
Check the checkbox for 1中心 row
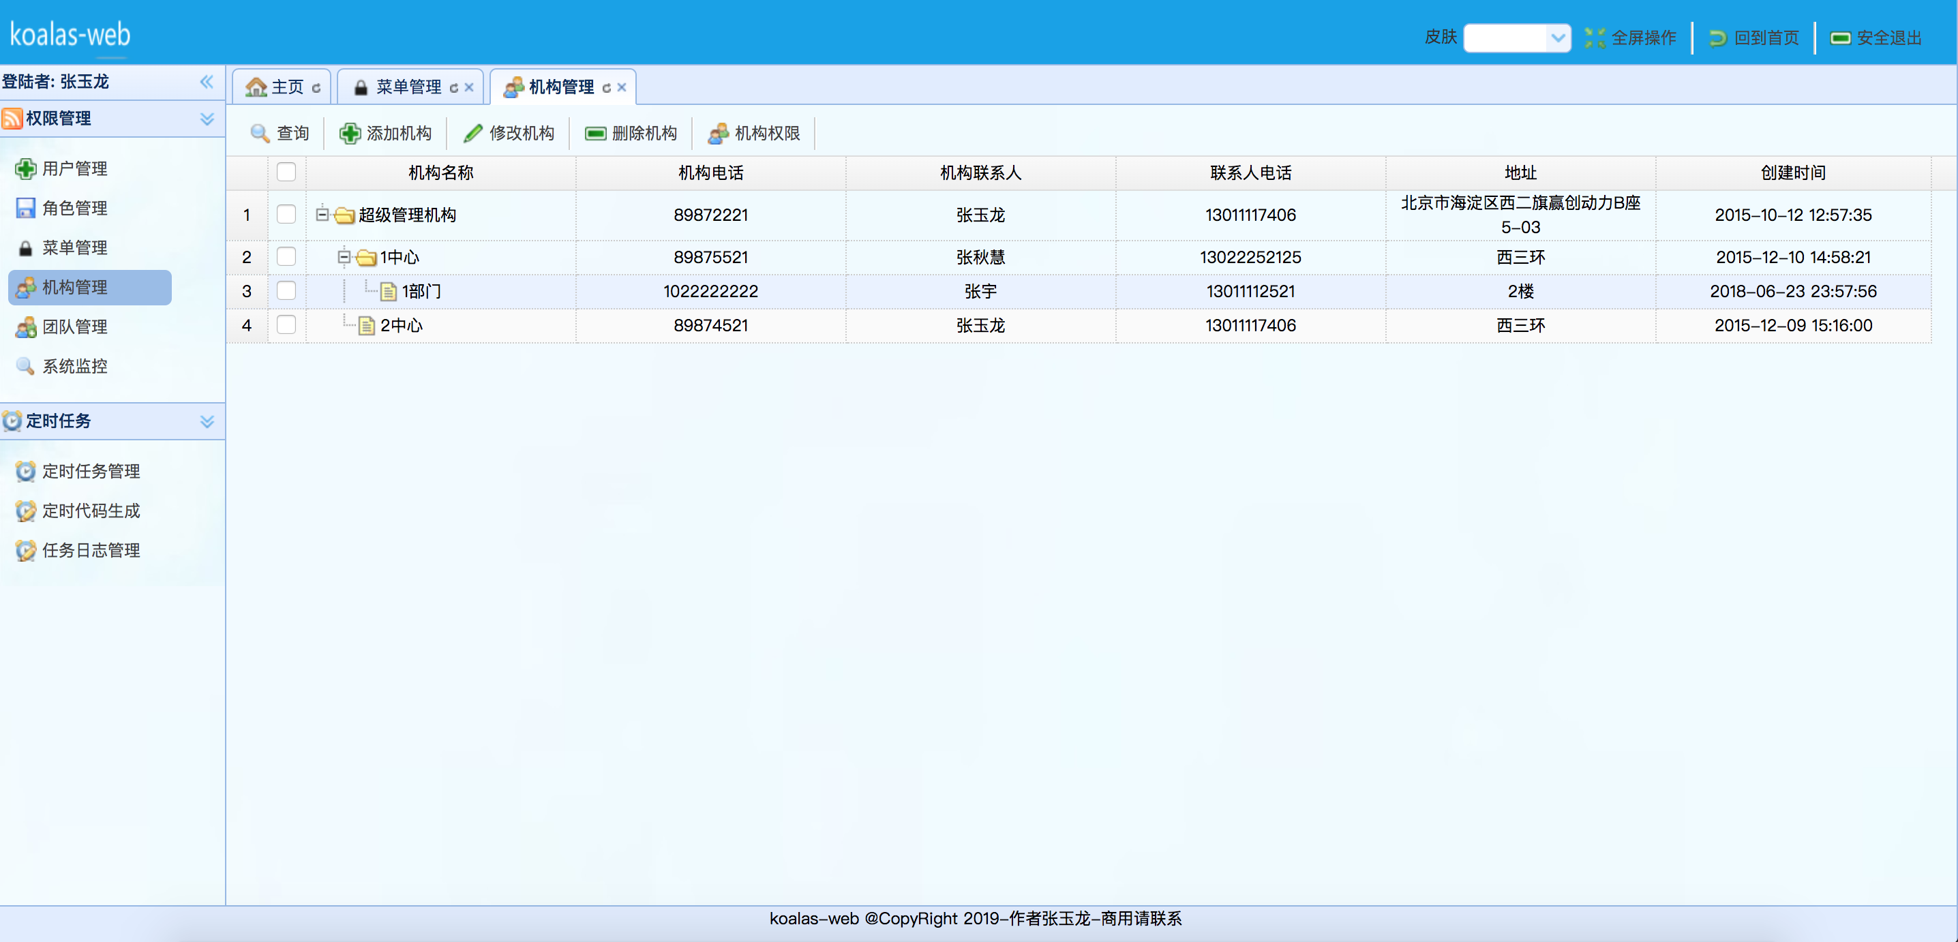point(286,257)
